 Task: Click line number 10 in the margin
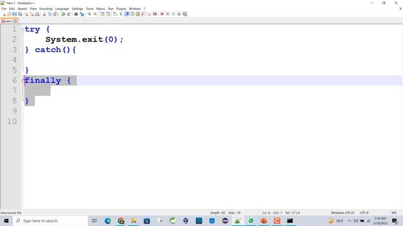(12, 121)
